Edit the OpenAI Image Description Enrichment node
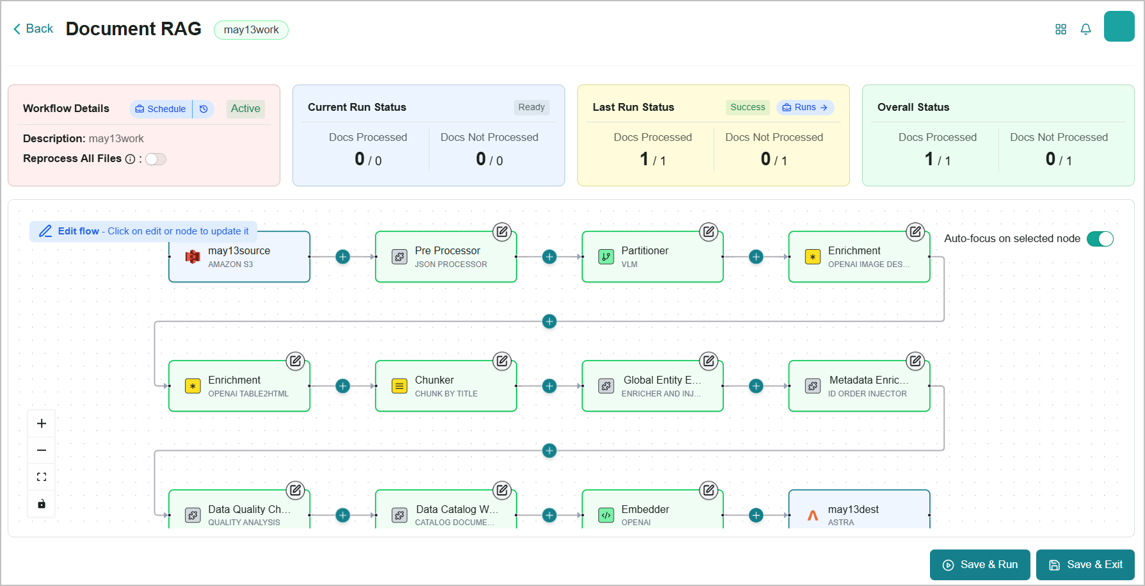1145x586 pixels. [x=916, y=232]
